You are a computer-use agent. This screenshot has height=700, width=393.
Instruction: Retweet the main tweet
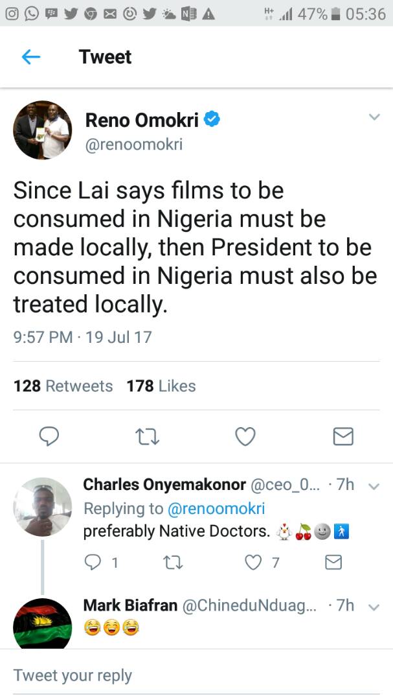(x=148, y=437)
